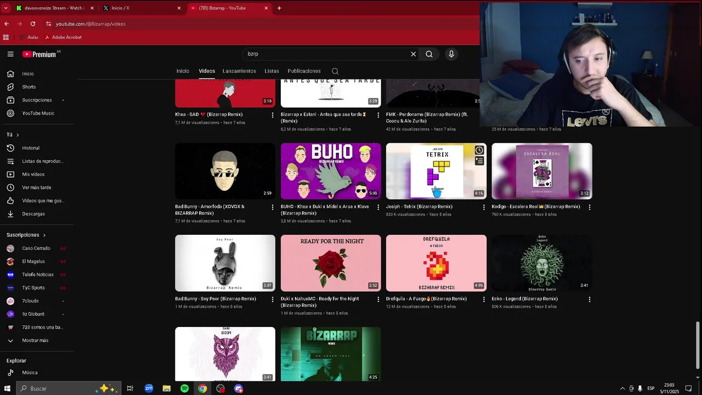The width and height of the screenshot is (702, 395).
Task: Open Suscripciones in the sidebar
Action: point(37,100)
